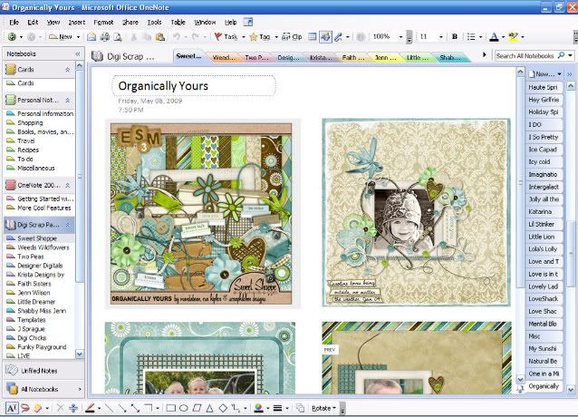Screen dimensions: 578x417
Task: Expand the Tag dropdown arrow
Action: coord(276,37)
